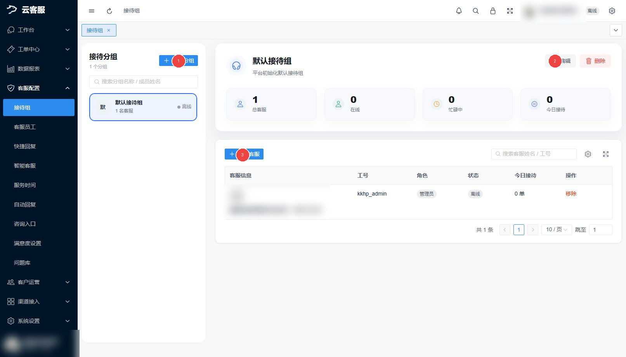Click the 搜索客服姓名 / 工号 search field
The width and height of the screenshot is (626, 357).
[x=534, y=154]
